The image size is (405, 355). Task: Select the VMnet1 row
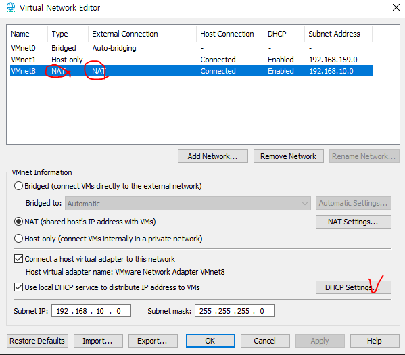coord(191,60)
